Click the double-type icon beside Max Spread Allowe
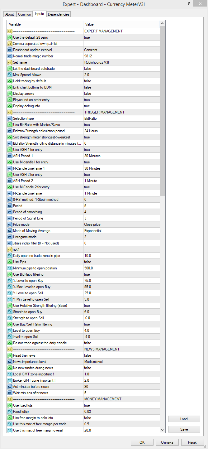 (10, 75)
